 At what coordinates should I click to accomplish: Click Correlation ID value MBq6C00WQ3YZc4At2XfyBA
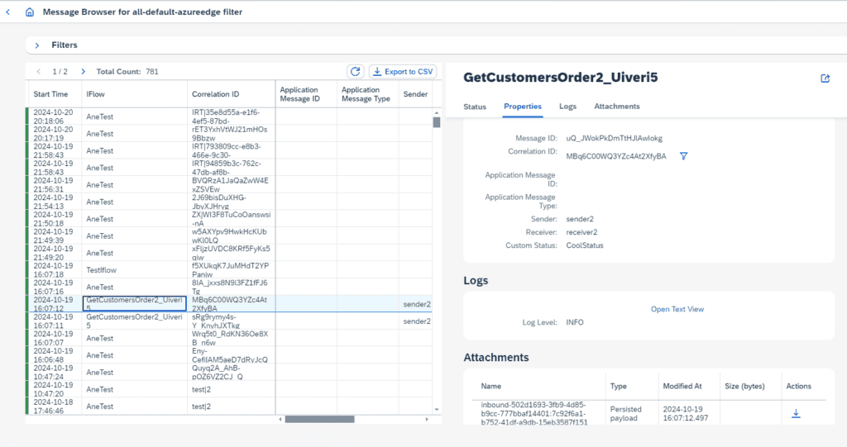click(x=616, y=156)
